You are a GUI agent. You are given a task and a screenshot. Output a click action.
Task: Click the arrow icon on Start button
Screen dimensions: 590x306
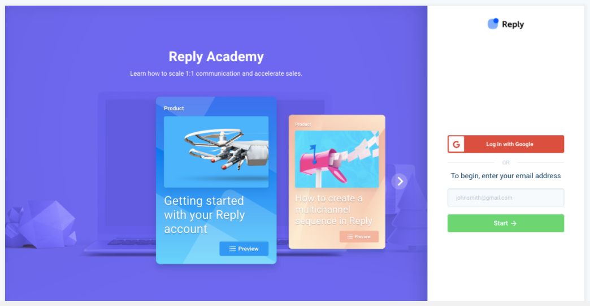click(514, 223)
